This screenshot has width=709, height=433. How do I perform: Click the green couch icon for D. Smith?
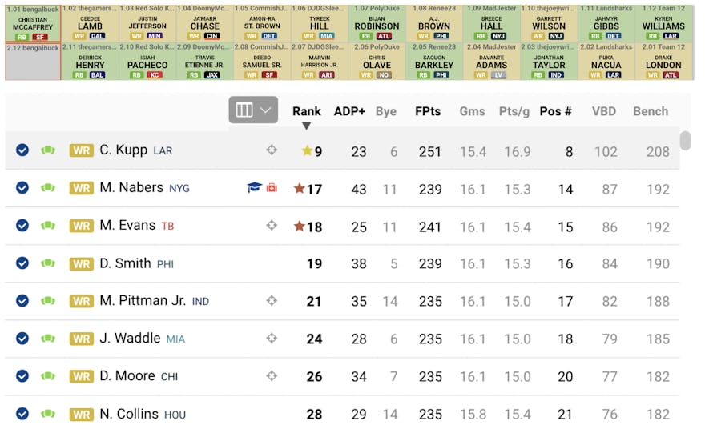(48, 263)
